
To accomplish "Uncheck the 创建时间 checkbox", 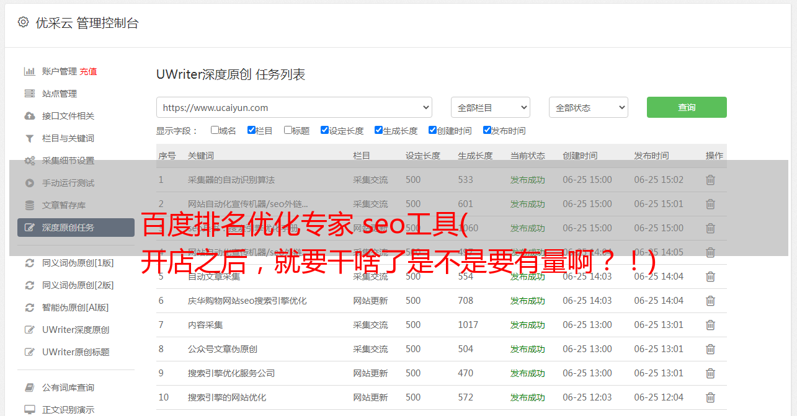I will [x=432, y=130].
